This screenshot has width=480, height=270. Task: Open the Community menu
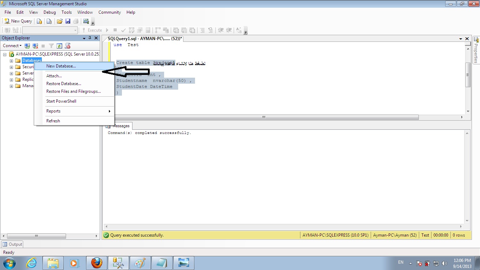(110, 12)
